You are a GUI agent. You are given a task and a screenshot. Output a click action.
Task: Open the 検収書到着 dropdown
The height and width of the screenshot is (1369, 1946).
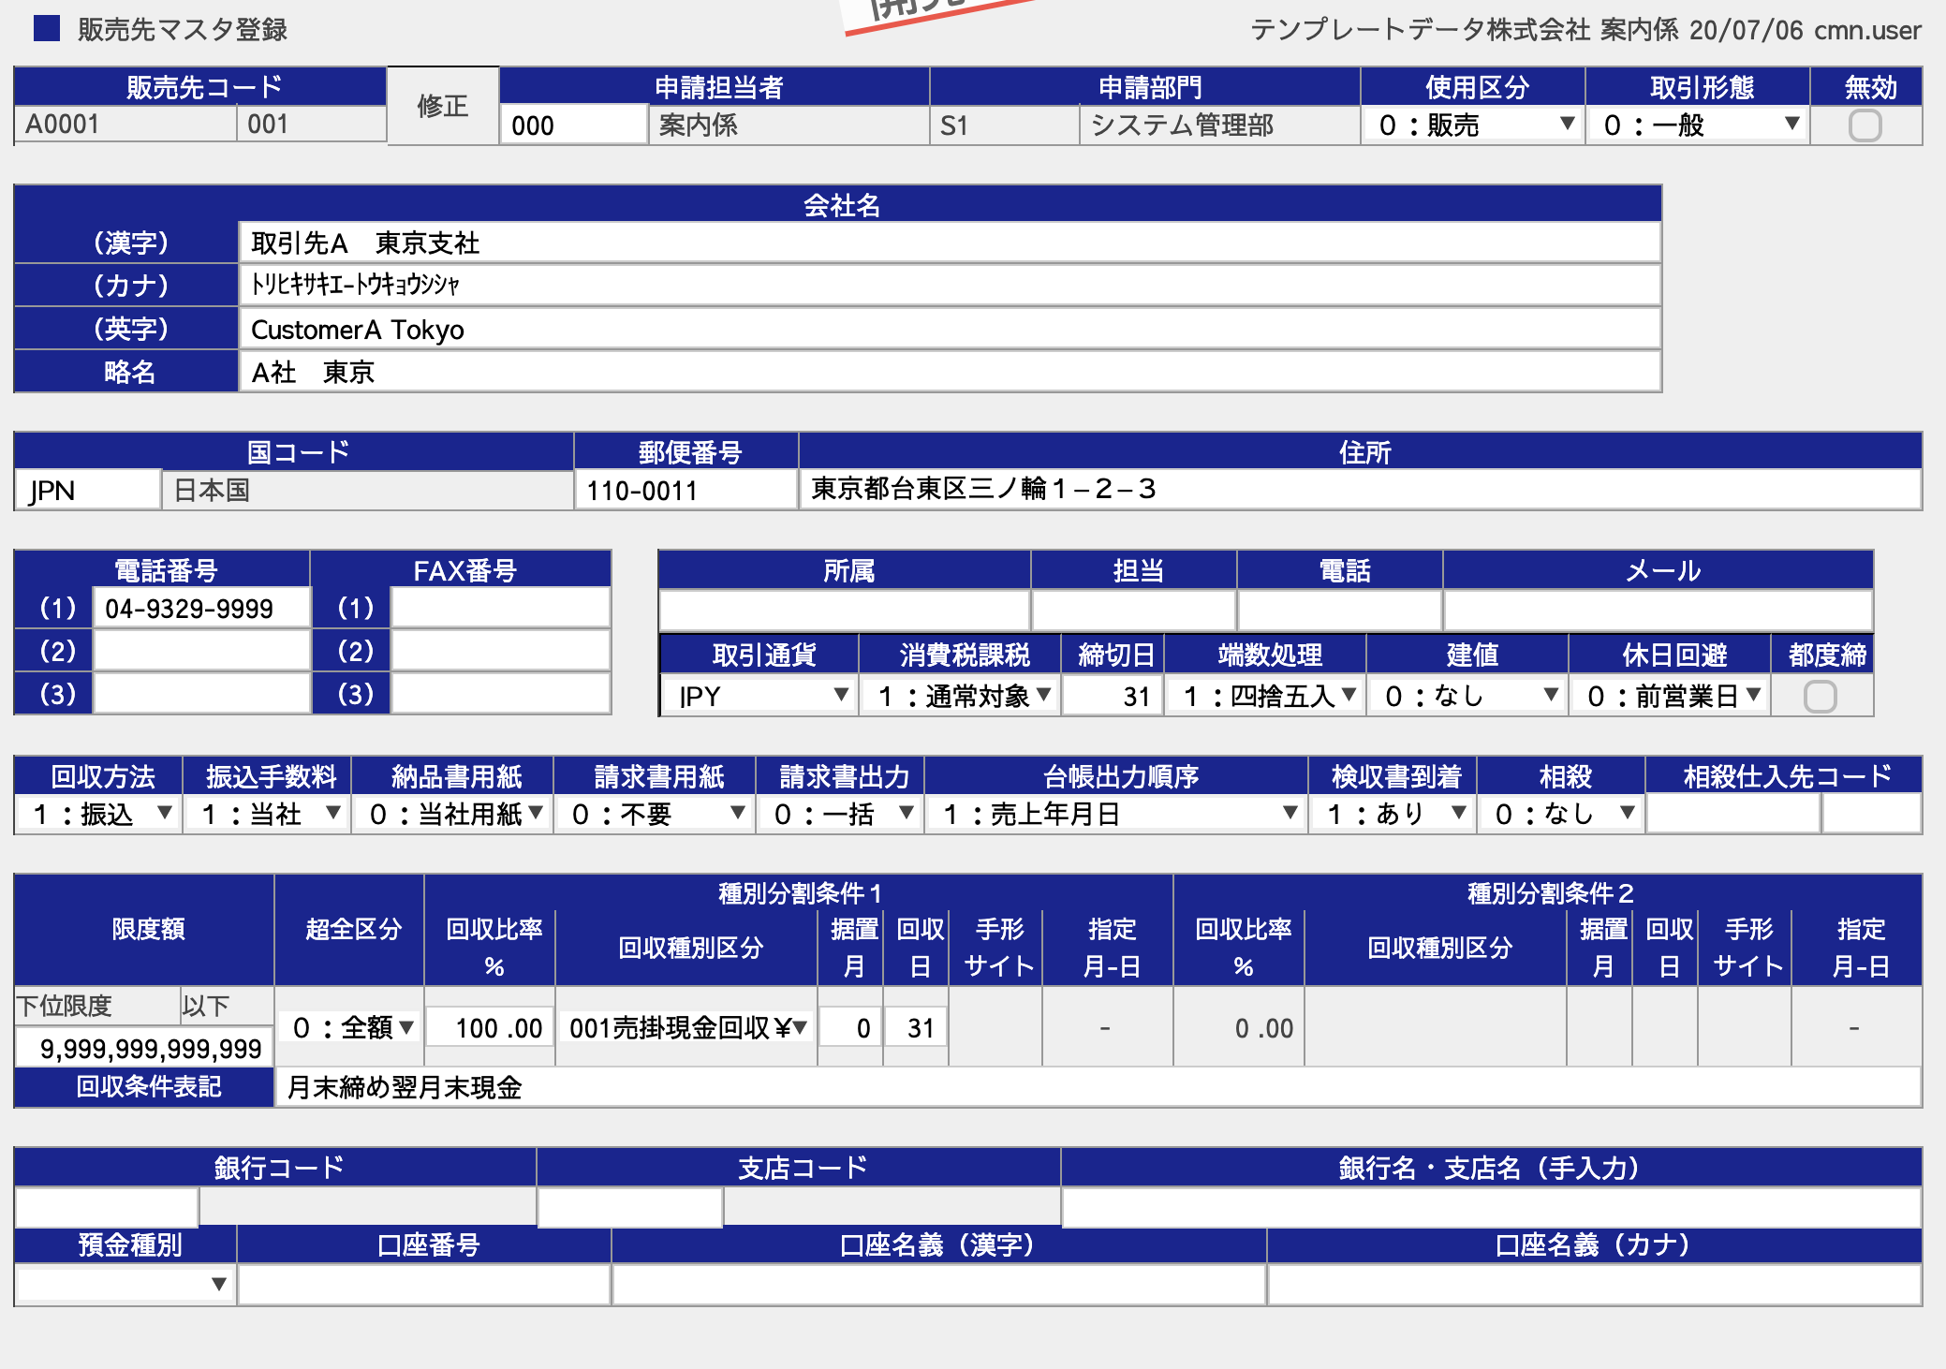click(x=1393, y=814)
